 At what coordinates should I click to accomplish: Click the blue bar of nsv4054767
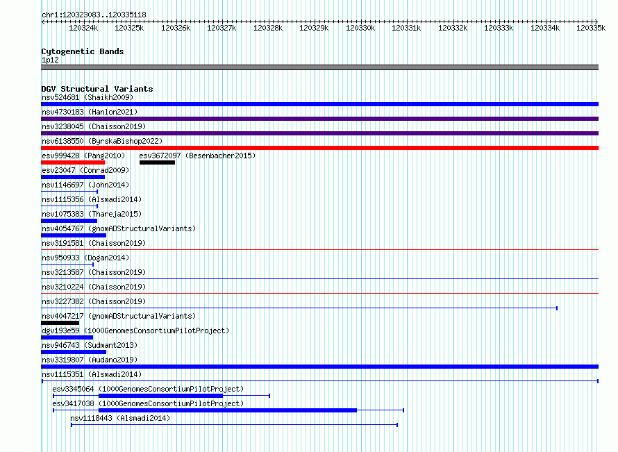[x=74, y=235]
